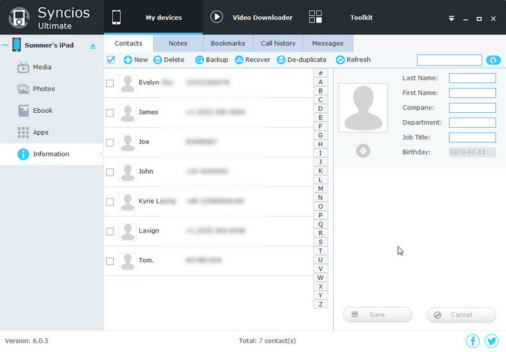Collapse the Summer's iPad device tree

coord(5,45)
